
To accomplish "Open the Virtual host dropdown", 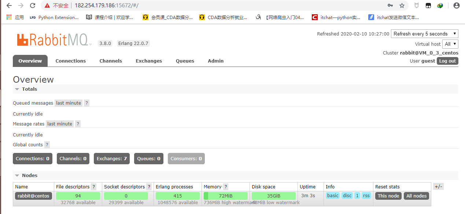I will click(450, 44).
